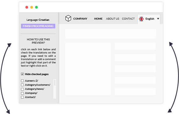This screenshot has width=179, height=114.
Task: Open the ABOUT US menu item
Action: (x=113, y=19)
